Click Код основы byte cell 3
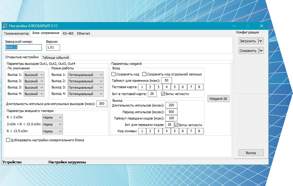This screenshot has height=186, width=293. [158, 131]
